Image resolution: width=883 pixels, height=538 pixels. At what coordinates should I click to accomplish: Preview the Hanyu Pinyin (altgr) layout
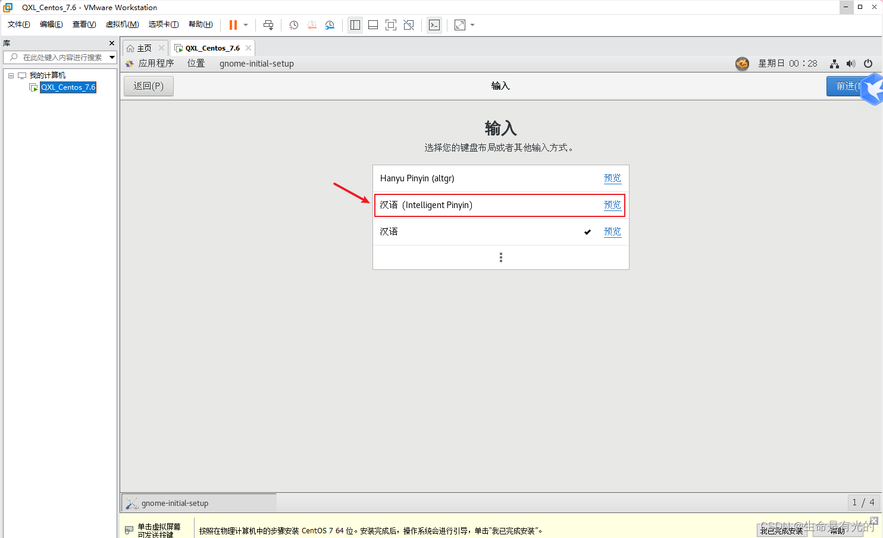(612, 178)
